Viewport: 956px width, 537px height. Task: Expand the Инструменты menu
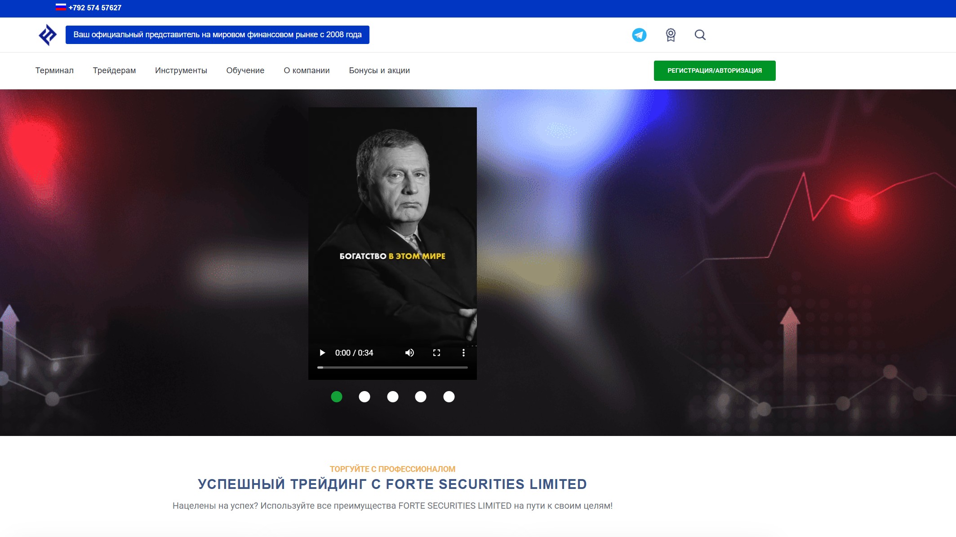181,70
